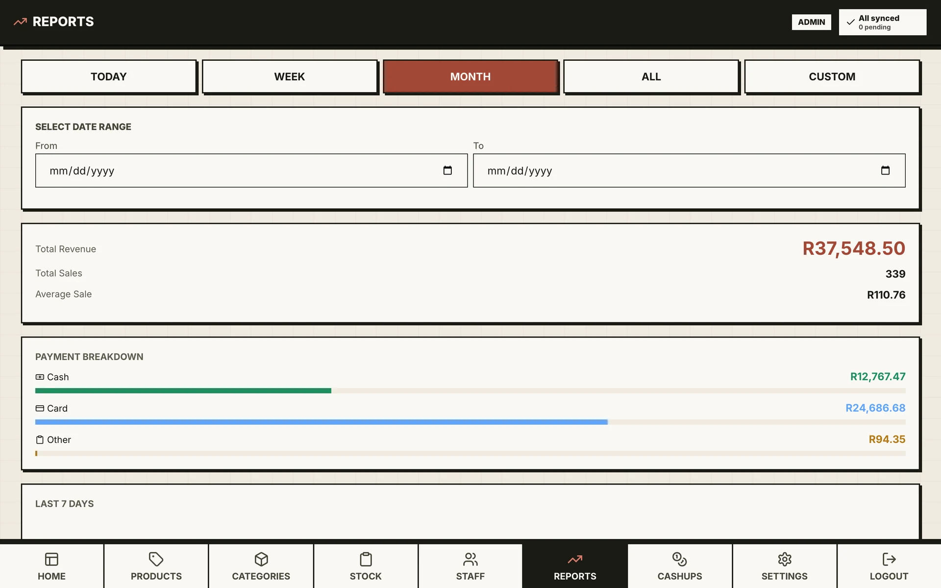Click the Other payment progress bar
The height and width of the screenshot is (588, 941).
tap(470, 453)
